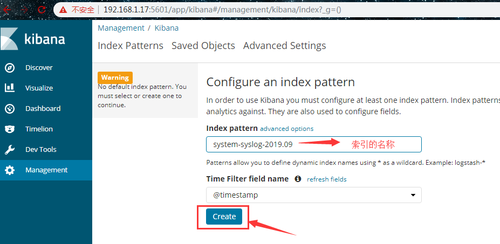The height and width of the screenshot is (244, 500).
Task: Click the Kibana breadcrumb link
Action: point(167,28)
